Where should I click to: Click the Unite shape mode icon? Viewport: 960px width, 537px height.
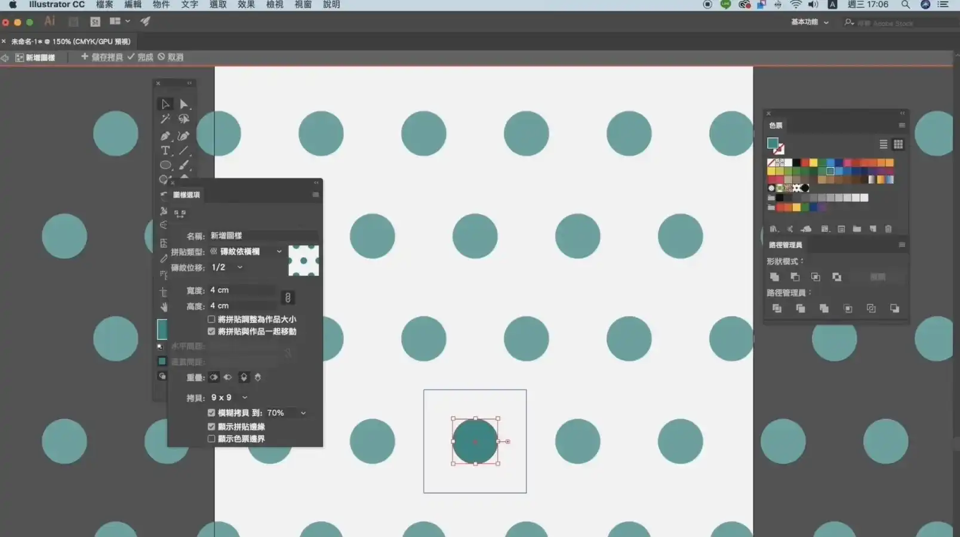click(774, 277)
